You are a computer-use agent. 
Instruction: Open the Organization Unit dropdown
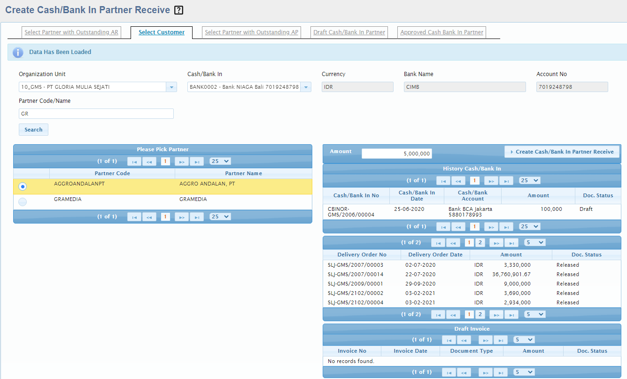(x=171, y=87)
